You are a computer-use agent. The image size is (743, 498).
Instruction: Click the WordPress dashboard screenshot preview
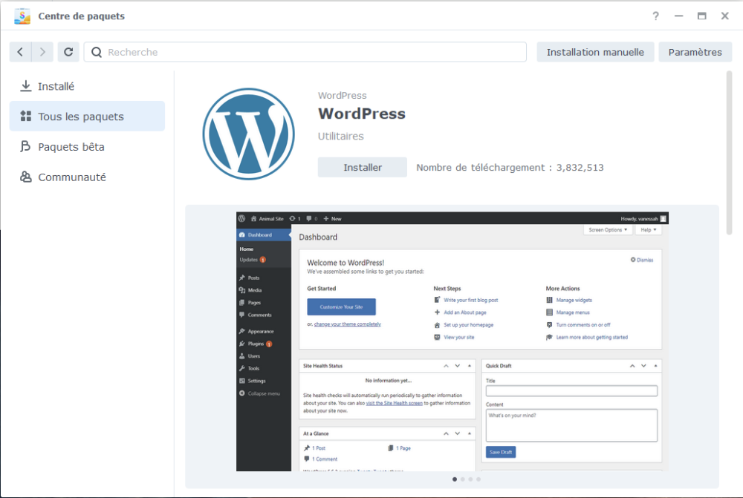click(452, 341)
